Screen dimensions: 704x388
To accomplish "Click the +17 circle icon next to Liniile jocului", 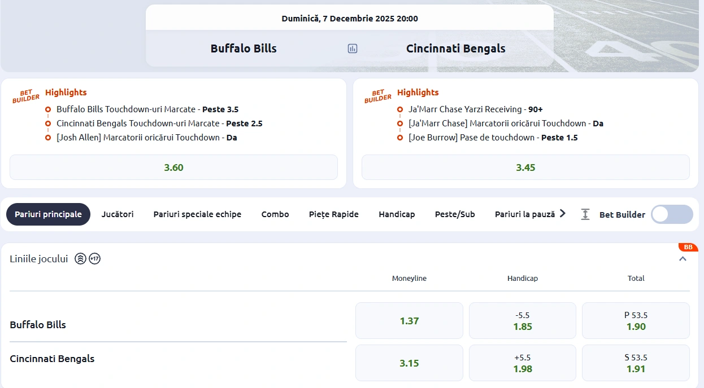I will [x=94, y=258].
